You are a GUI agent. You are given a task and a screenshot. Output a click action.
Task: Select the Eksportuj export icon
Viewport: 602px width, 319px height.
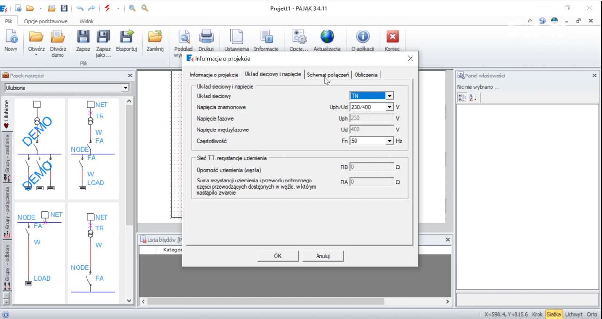(126, 38)
